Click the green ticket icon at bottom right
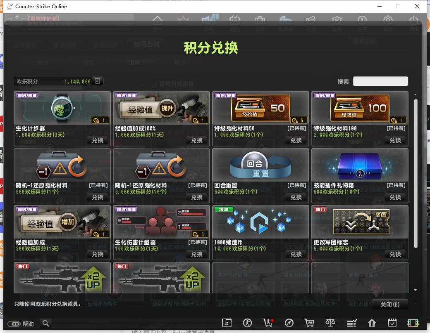The width and height of the screenshot is (430, 333). coord(413,323)
